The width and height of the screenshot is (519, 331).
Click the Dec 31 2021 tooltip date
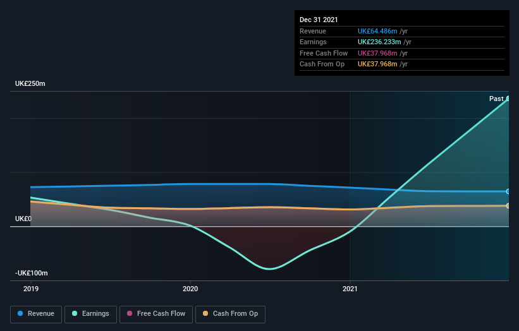point(319,20)
